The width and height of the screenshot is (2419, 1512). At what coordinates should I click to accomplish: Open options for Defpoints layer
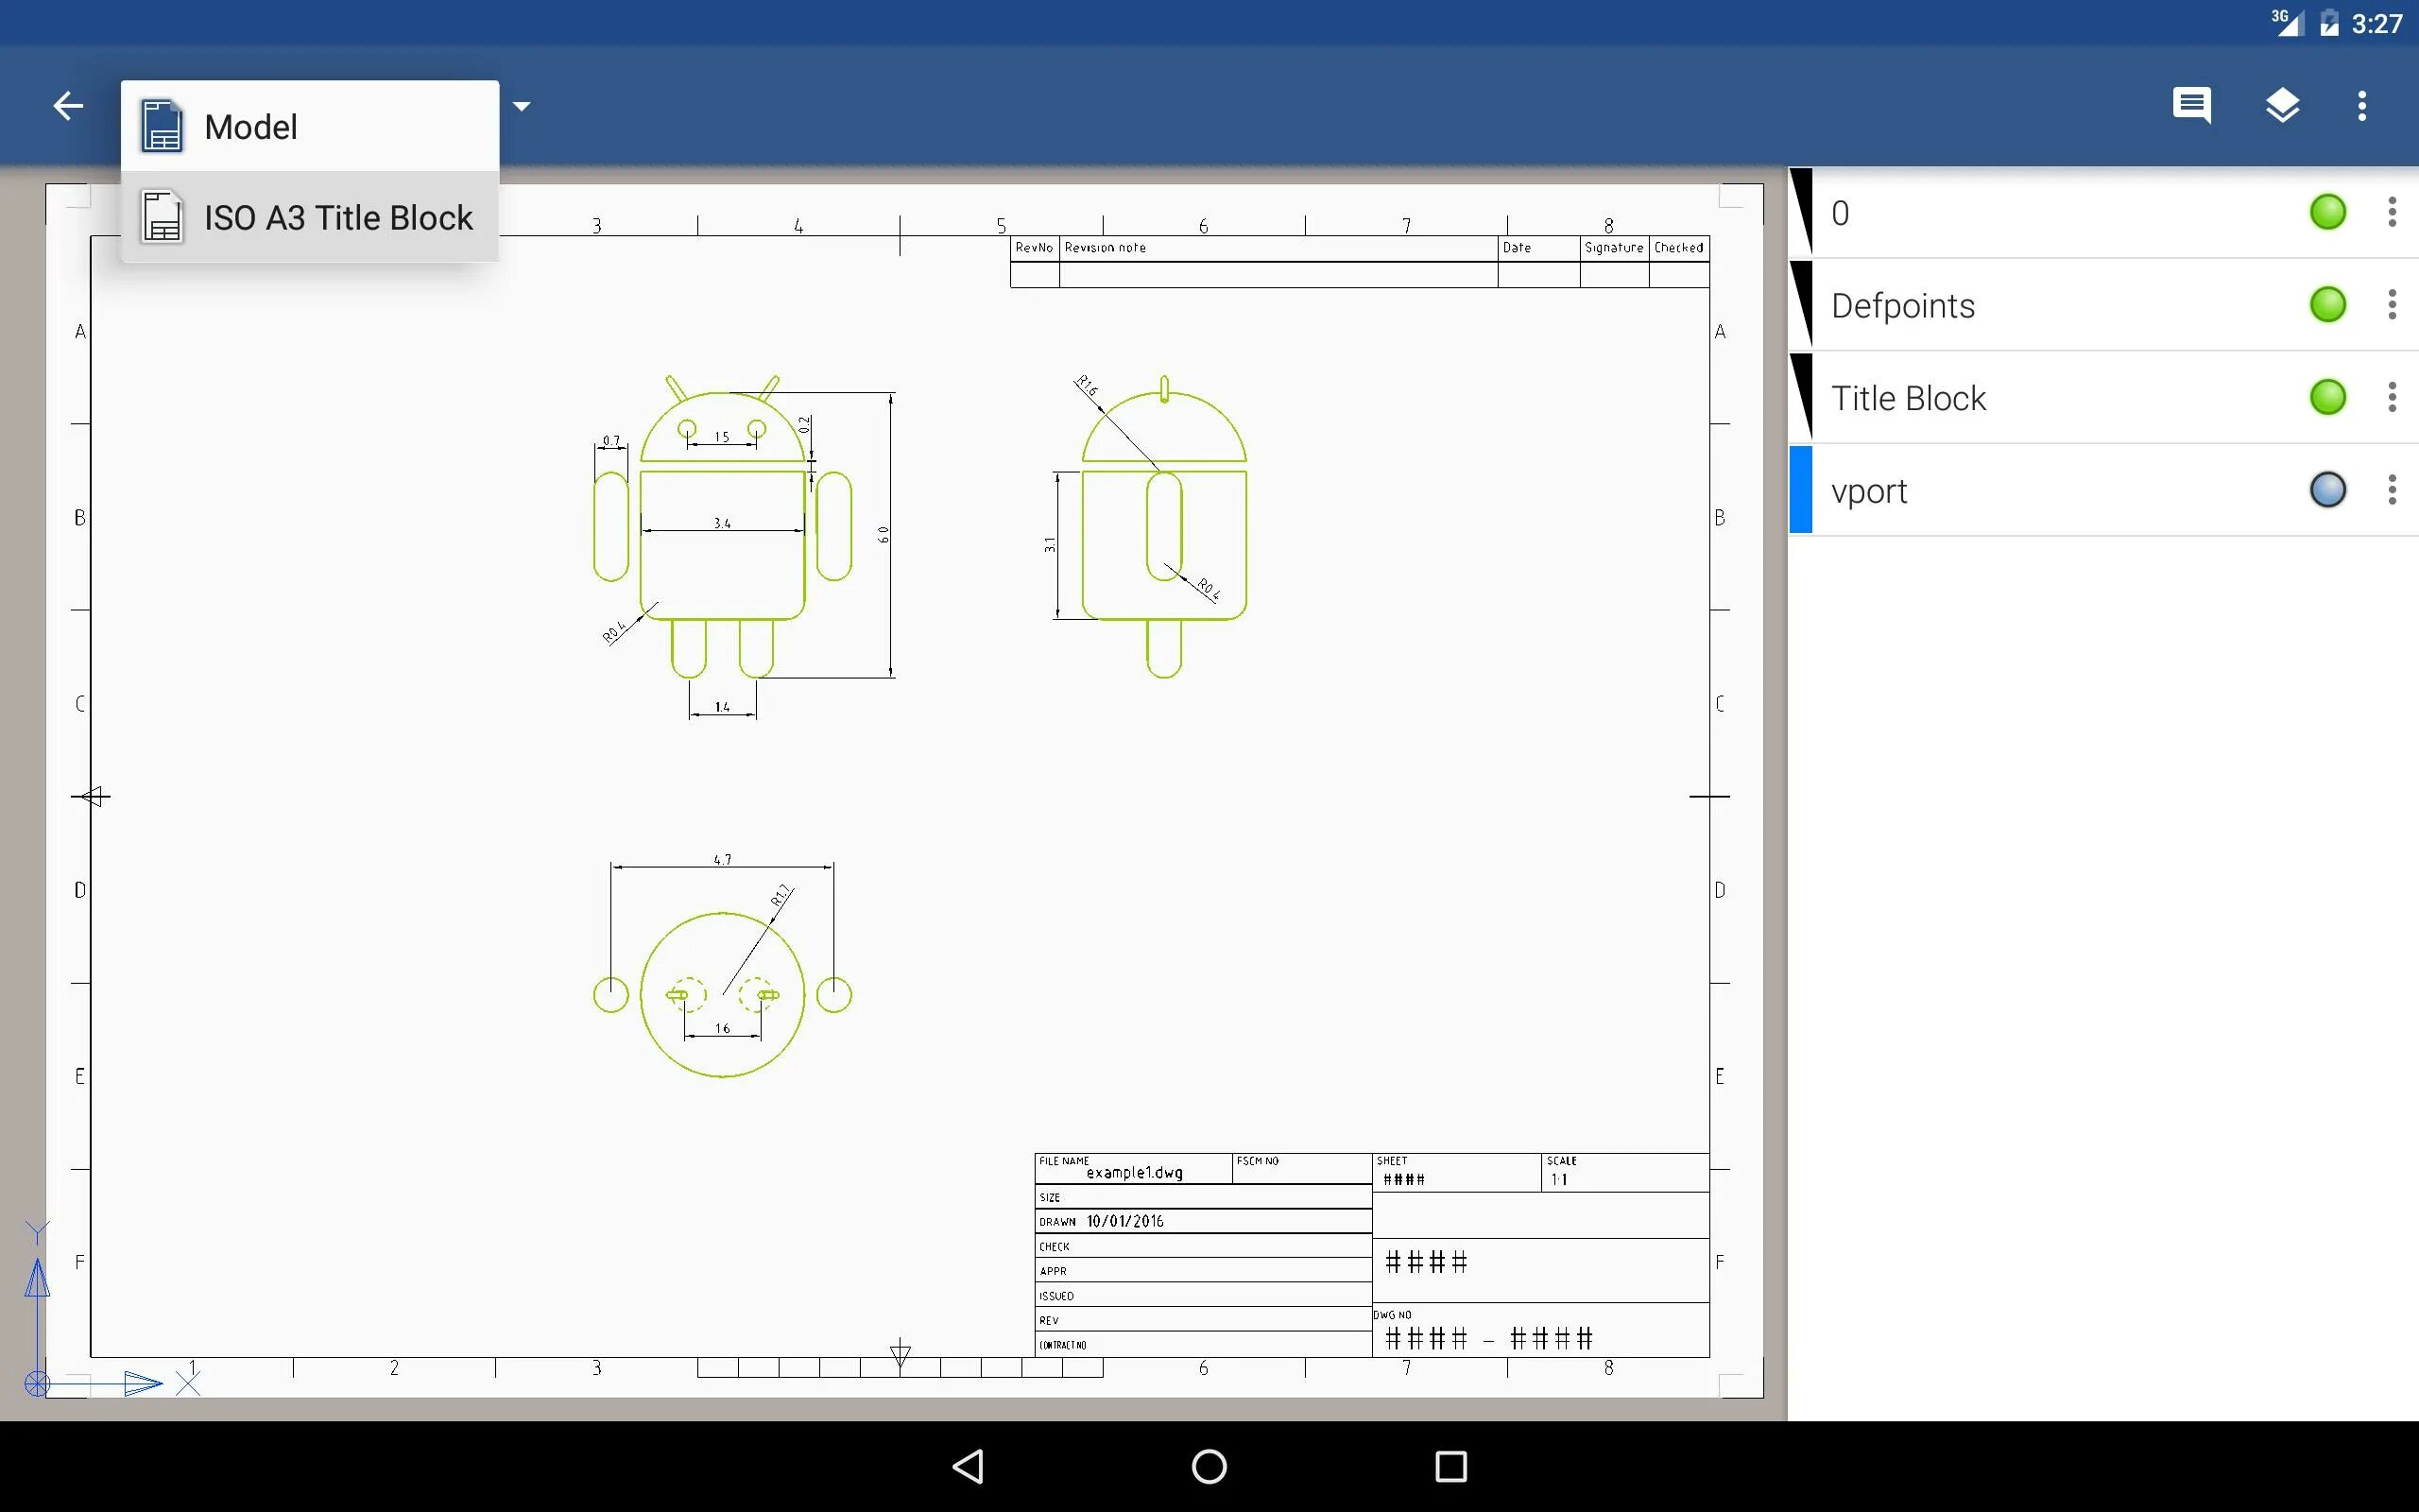pos(2391,304)
